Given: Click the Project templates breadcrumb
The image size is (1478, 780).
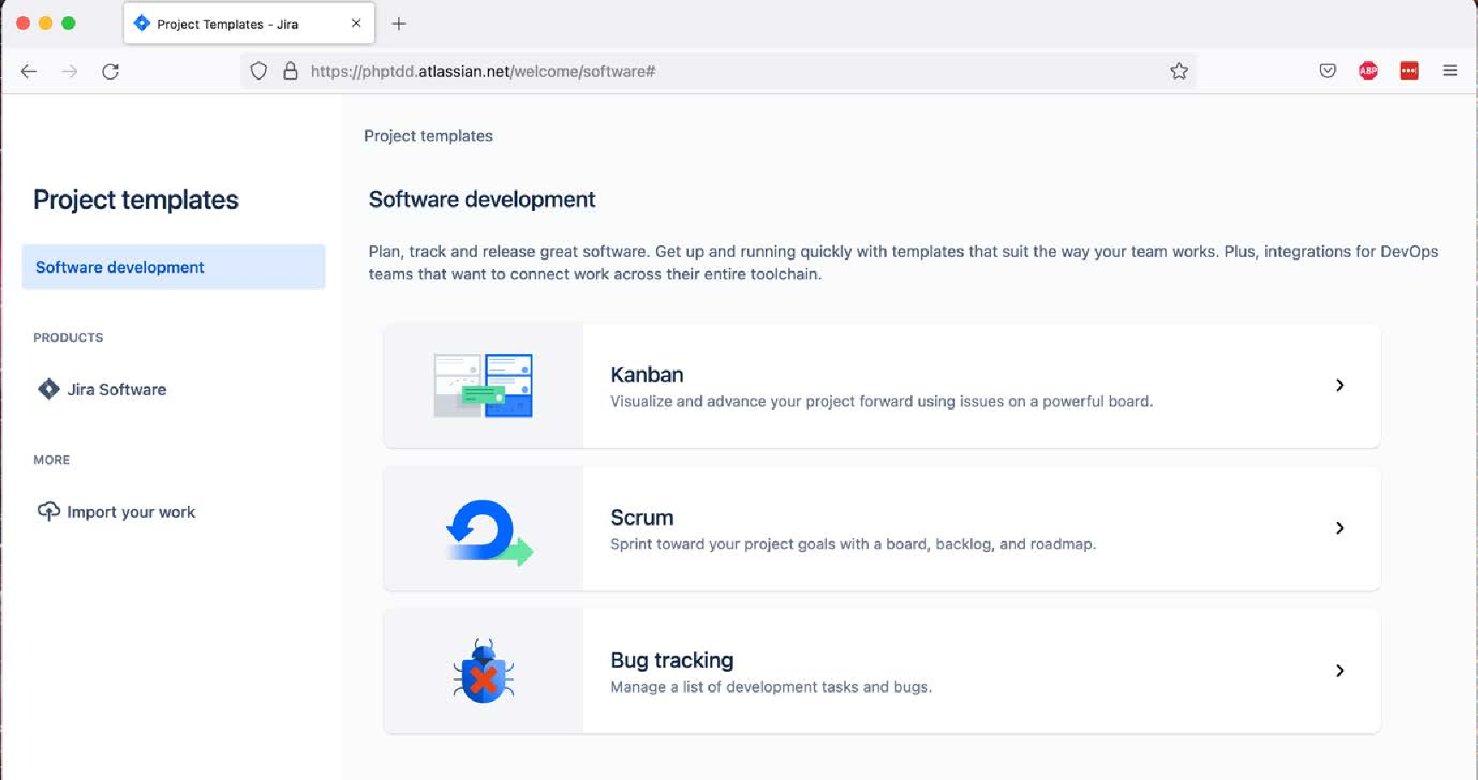Looking at the screenshot, I should pos(428,135).
